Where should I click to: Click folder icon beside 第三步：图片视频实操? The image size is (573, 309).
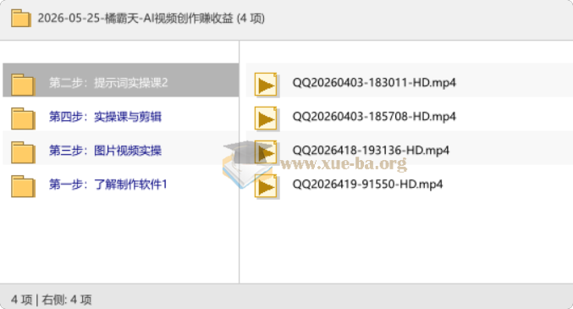pos(23,152)
